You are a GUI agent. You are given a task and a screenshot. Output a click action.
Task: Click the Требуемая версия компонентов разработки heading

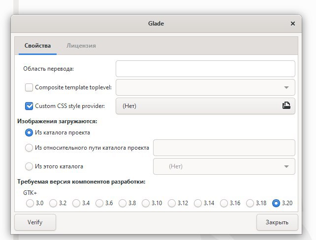coord(81,182)
